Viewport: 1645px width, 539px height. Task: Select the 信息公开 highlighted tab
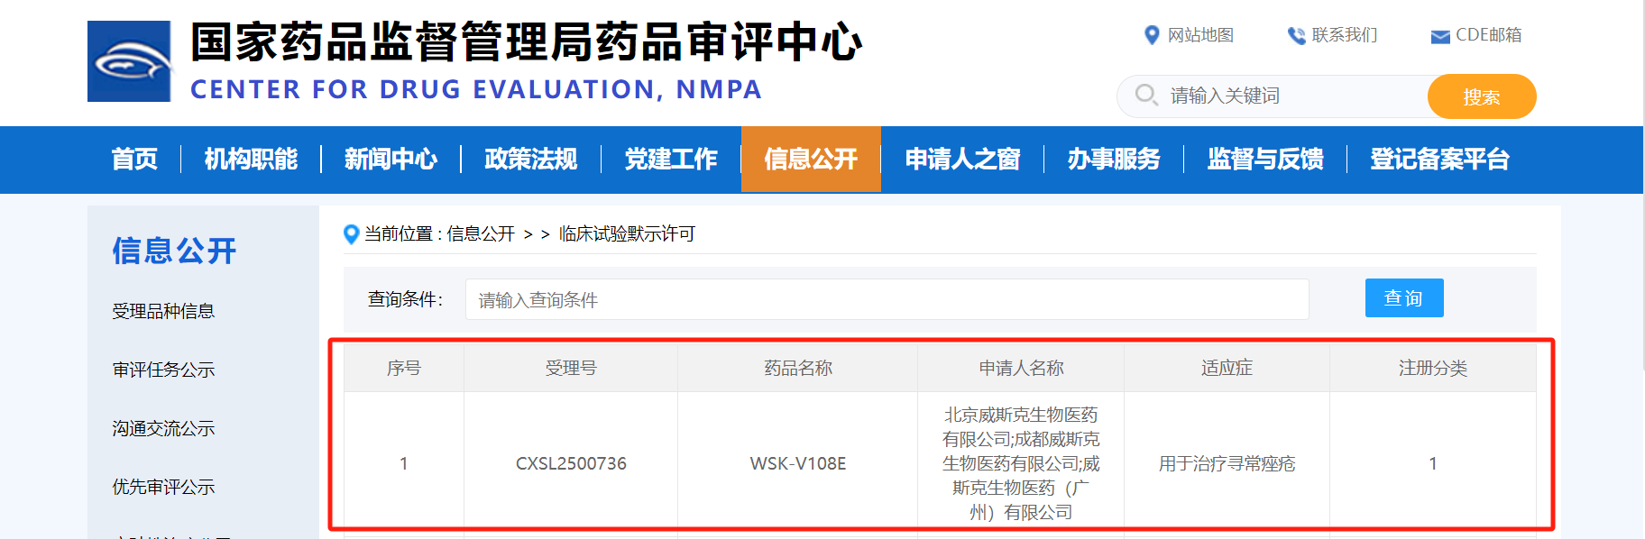tap(811, 160)
